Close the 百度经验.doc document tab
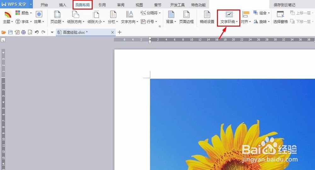Screen dimensions: 315x170 pos(112,32)
